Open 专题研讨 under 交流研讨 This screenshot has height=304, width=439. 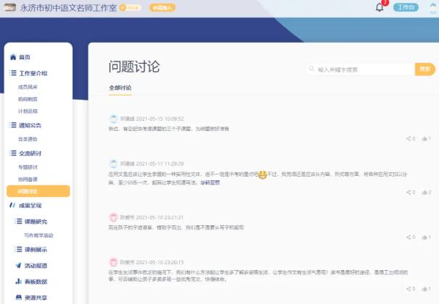[x=28, y=166]
